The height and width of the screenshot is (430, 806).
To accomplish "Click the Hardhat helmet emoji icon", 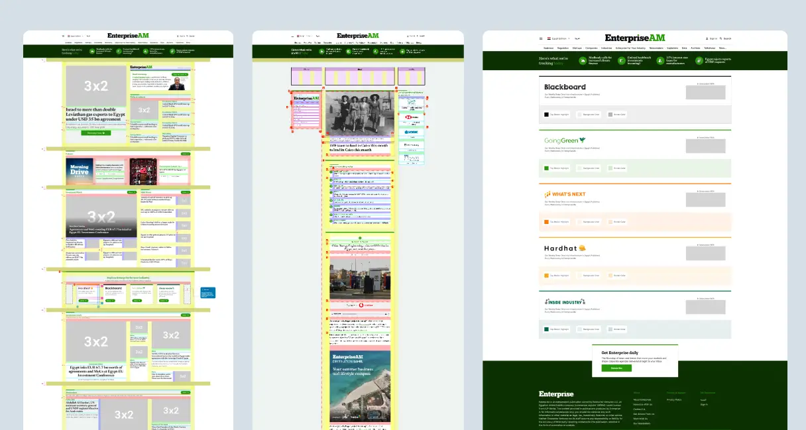I will [x=583, y=248].
